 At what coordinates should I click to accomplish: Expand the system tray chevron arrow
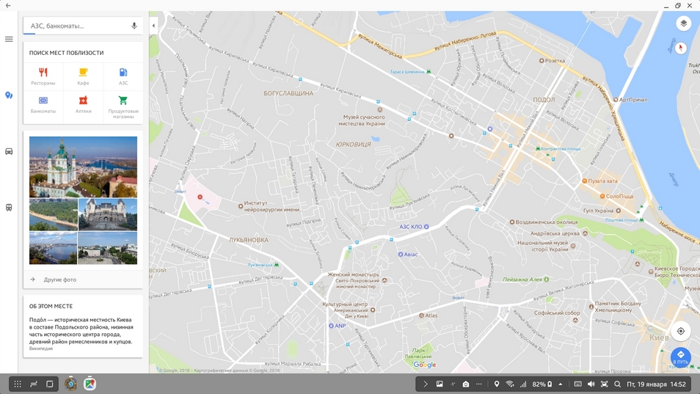[425, 384]
